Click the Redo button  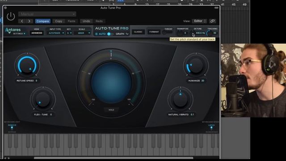pos(99,21)
